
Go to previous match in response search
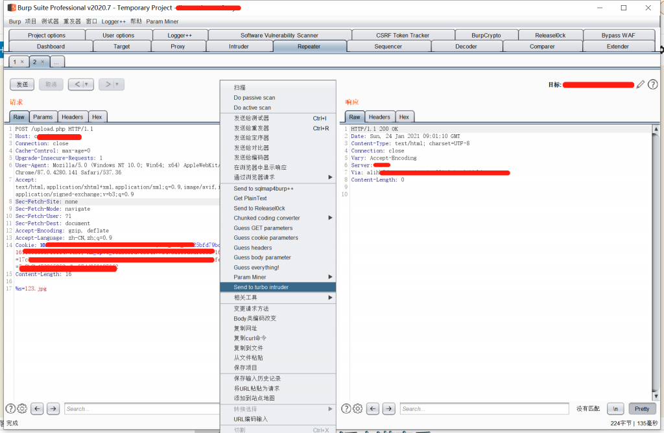pos(373,408)
